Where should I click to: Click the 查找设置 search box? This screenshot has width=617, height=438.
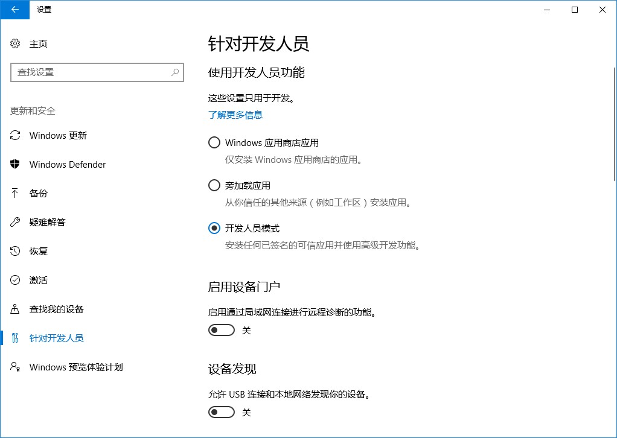[x=91, y=72]
